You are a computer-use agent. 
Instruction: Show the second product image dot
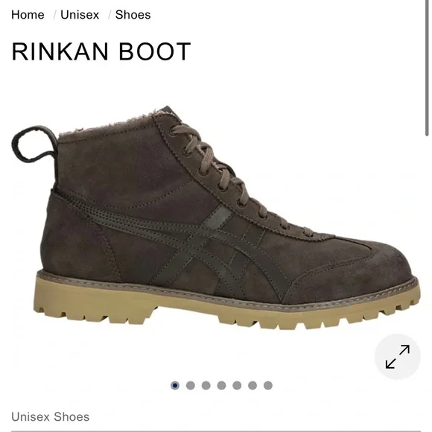pos(191,385)
